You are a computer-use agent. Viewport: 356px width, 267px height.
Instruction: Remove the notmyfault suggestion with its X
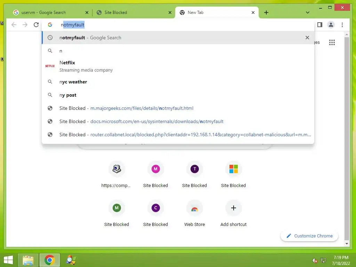pyautogui.click(x=307, y=38)
